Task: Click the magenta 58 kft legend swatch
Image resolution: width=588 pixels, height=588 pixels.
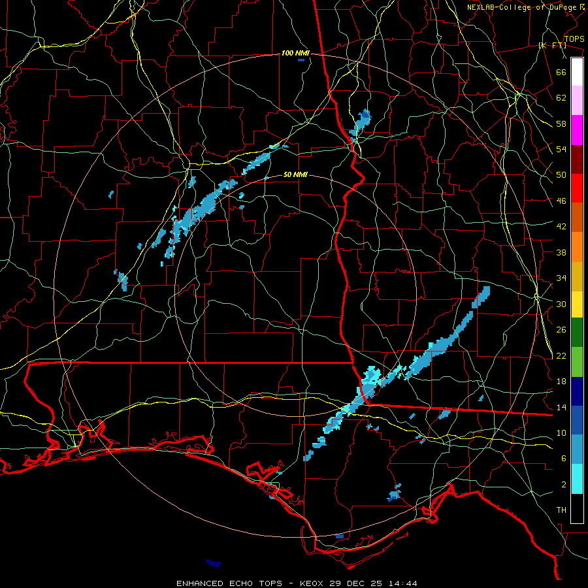Action: (x=577, y=130)
